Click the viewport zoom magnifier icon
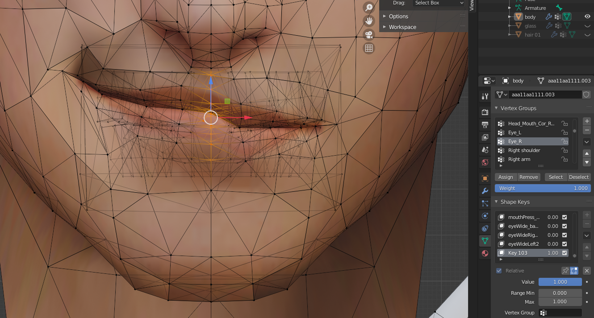This screenshot has width=594, height=318. [x=369, y=7]
